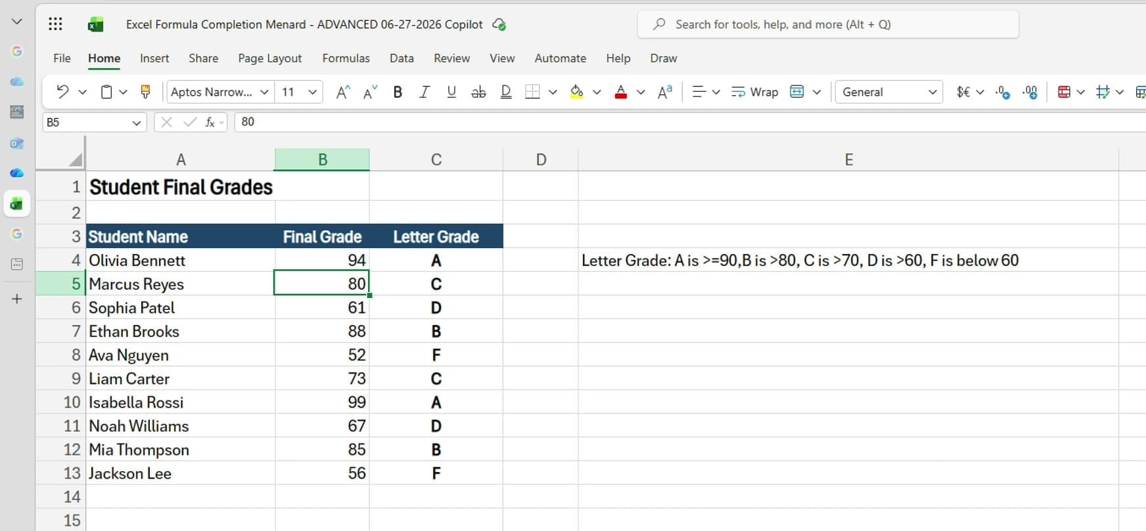The image size is (1146, 531).
Task: Select the Format Painter brush
Action: [146, 92]
